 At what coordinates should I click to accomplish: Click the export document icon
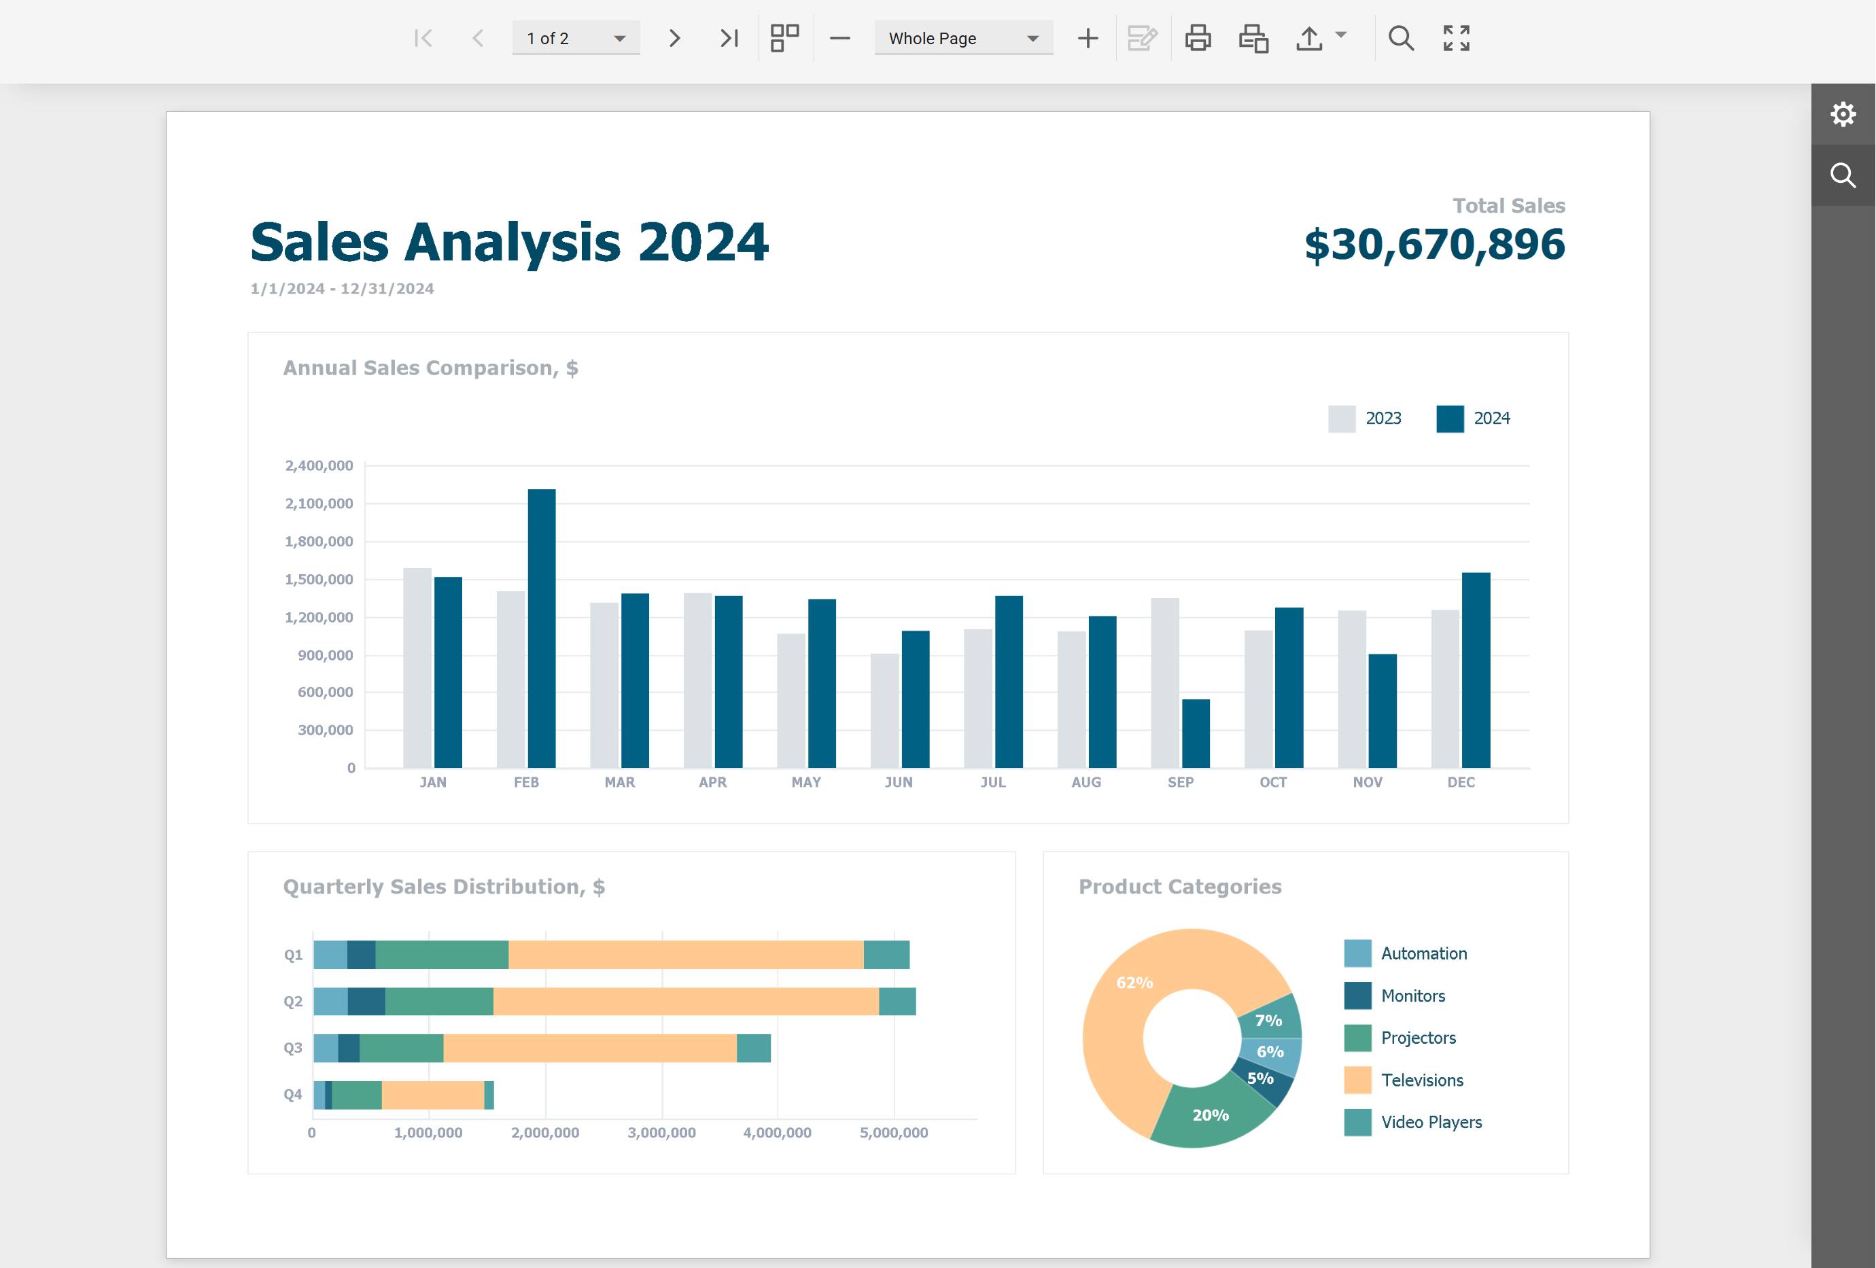1308,38
